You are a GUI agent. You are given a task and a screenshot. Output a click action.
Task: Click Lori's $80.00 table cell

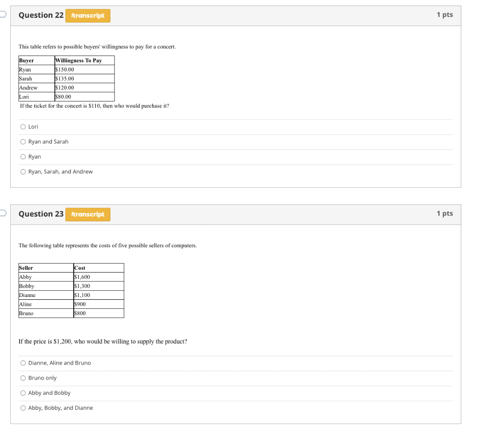85,97
